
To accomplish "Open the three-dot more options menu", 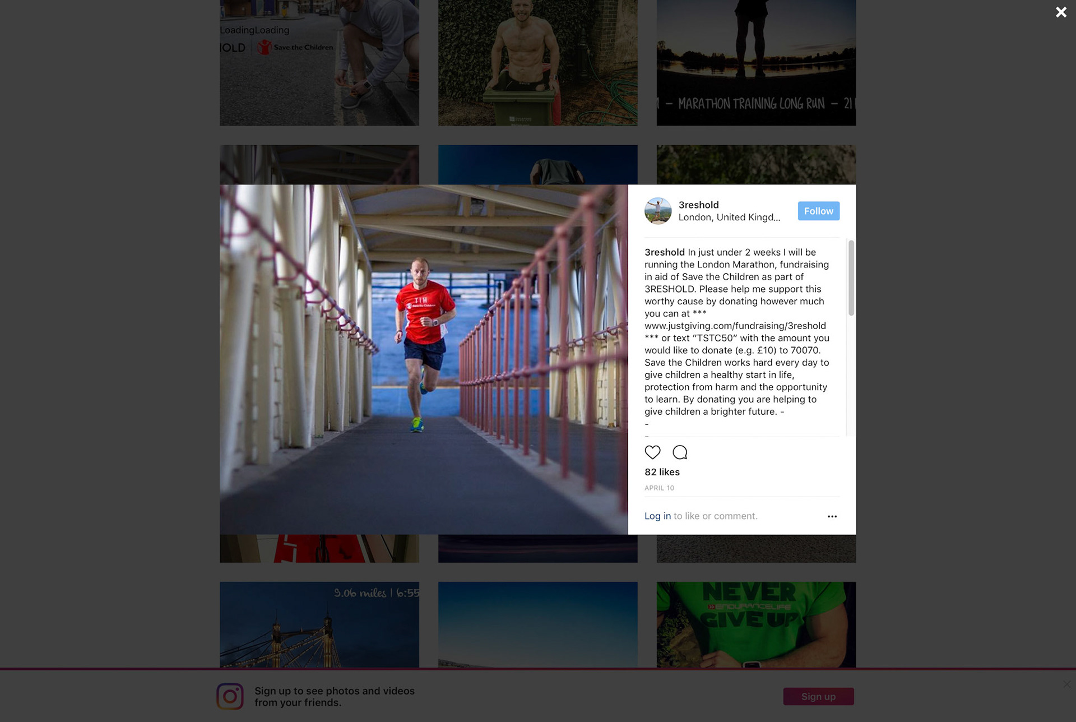I will (832, 516).
